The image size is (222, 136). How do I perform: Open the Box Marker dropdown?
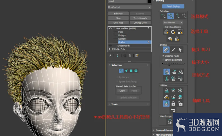[173, 22]
